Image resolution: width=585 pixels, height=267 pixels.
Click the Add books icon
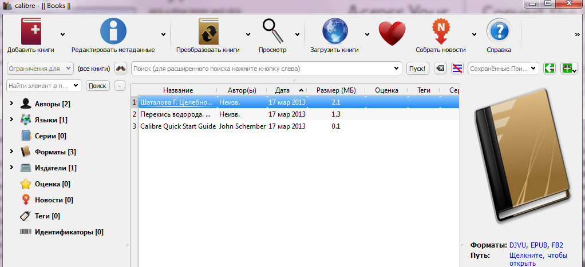30,31
